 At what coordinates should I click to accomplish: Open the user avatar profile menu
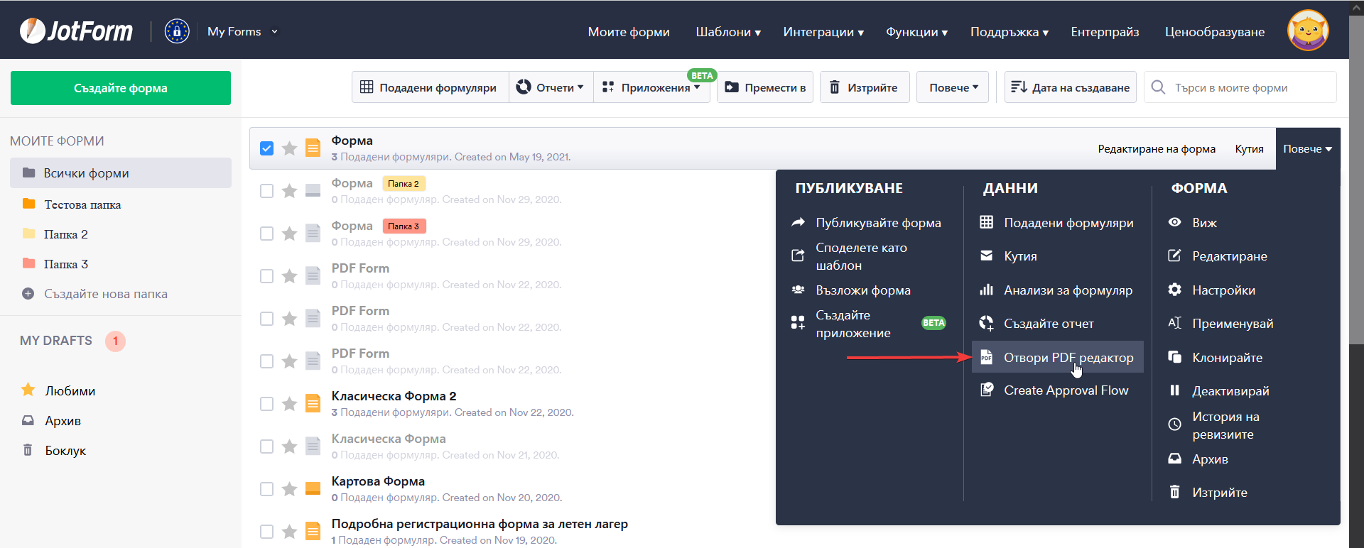(x=1307, y=31)
